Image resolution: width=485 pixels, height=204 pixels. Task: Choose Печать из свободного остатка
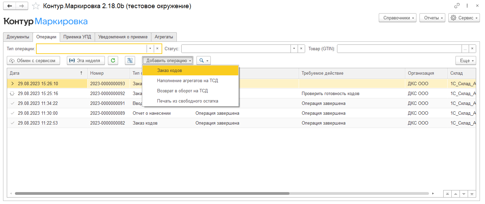[x=190, y=101]
